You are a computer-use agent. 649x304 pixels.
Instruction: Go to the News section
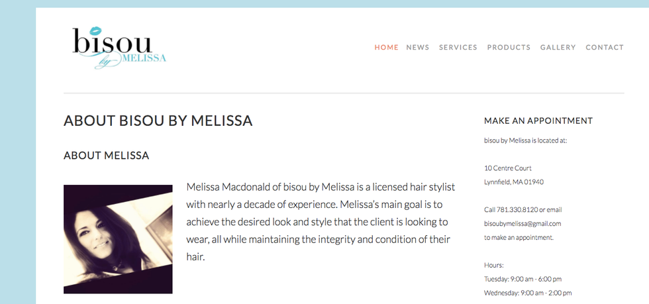coord(417,48)
